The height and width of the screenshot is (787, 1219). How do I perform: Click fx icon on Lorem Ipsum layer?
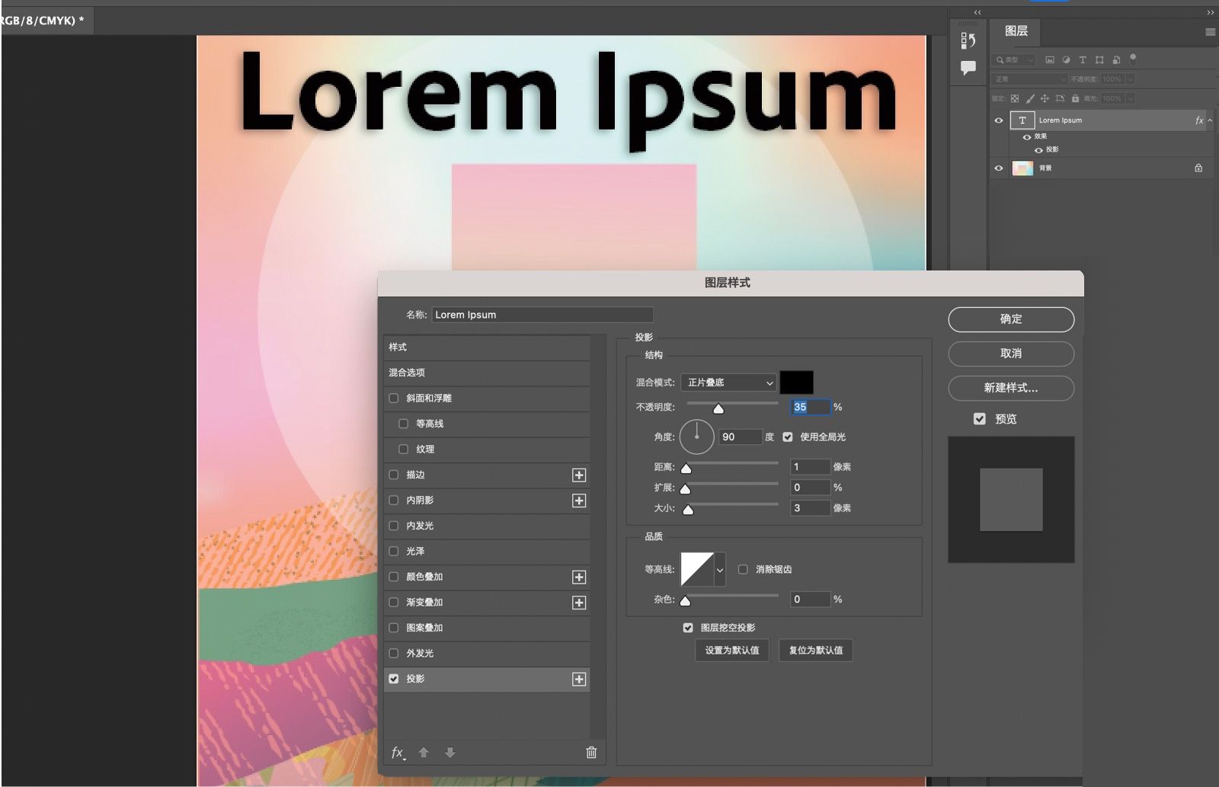(x=1199, y=120)
